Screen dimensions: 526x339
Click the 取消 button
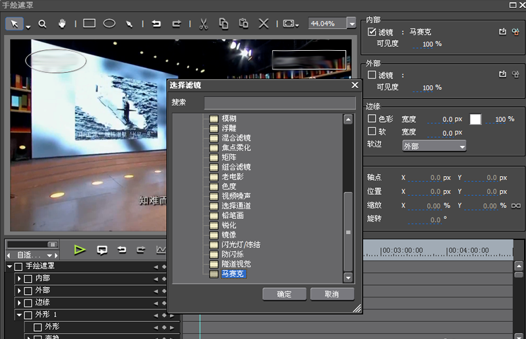pos(332,294)
